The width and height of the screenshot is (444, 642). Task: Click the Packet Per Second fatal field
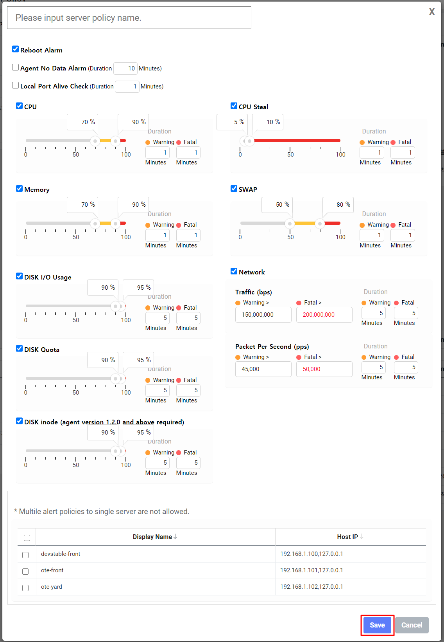(324, 369)
